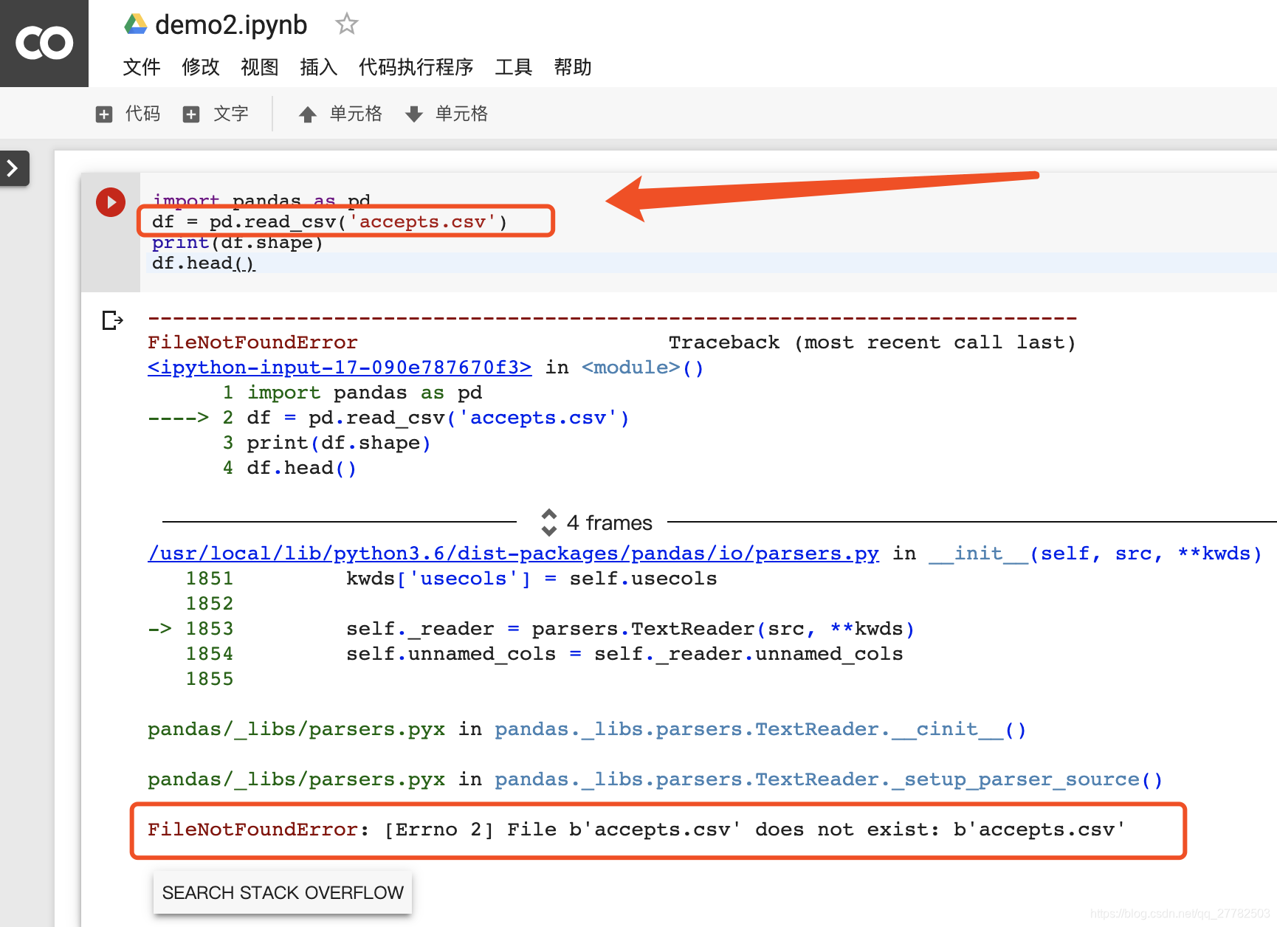Click the print(df.shape) line in code cell
This screenshot has height=927, width=1277.
pyautogui.click(x=238, y=243)
